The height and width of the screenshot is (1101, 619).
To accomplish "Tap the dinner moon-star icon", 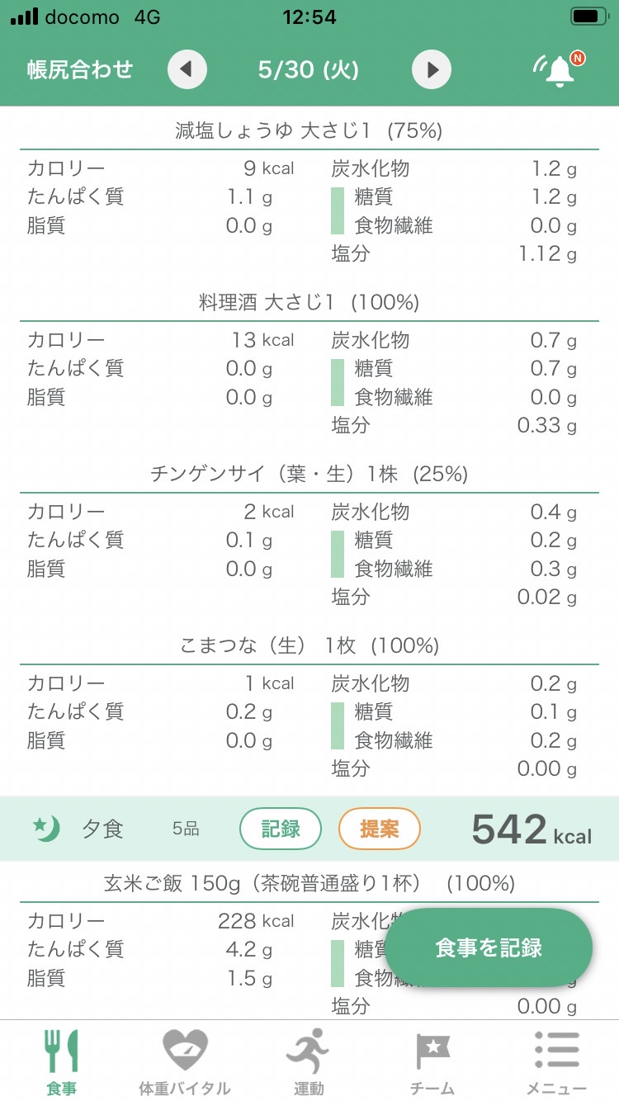I will [46, 828].
